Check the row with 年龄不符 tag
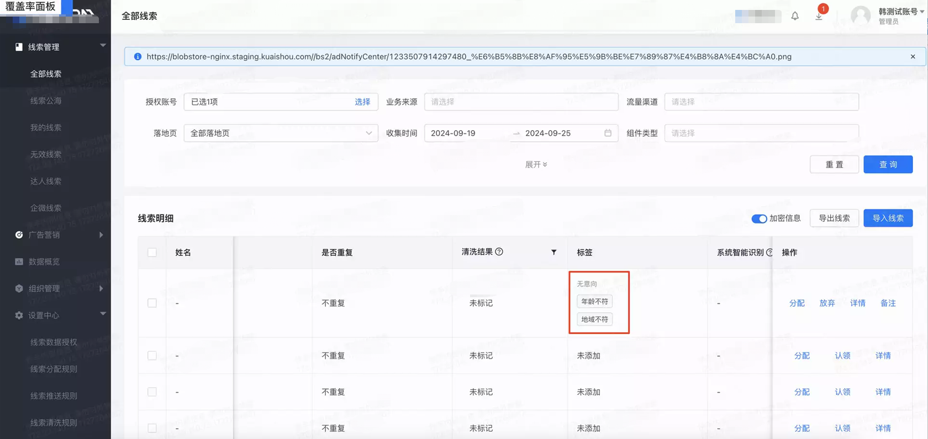The image size is (928, 439). (152, 303)
